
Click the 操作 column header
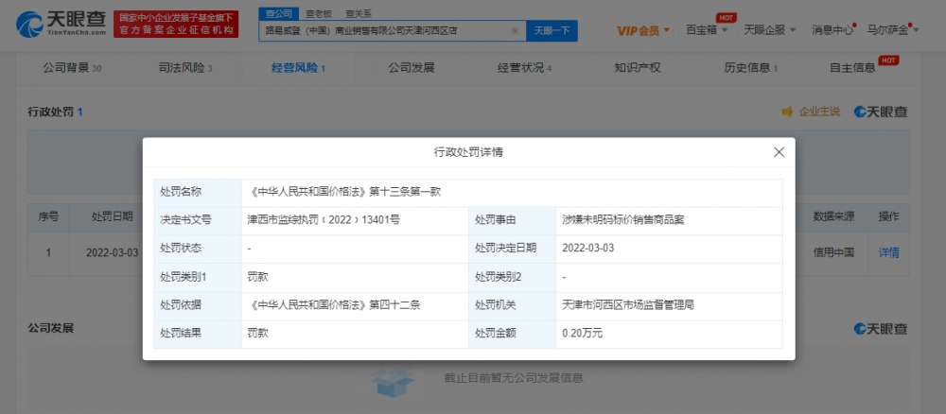pyautogui.click(x=888, y=217)
